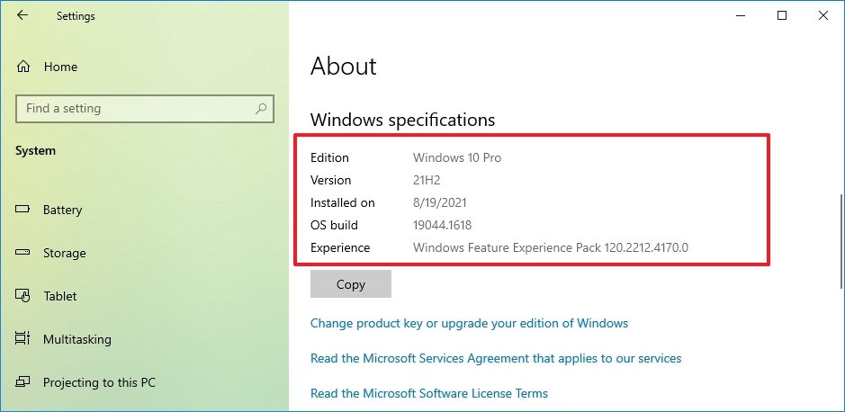Open the Storage settings page
This screenshot has width=845, height=412.
64,253
